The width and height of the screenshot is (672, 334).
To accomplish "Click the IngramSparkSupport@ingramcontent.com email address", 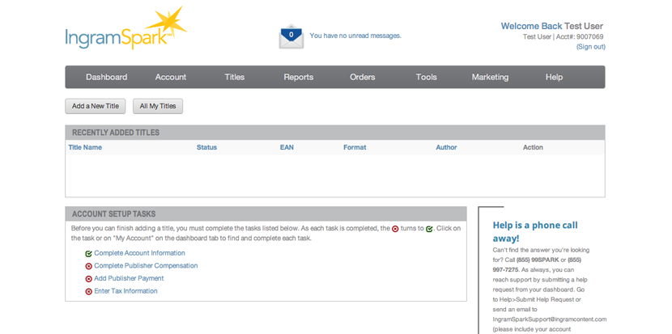I will click(x=550, y=319).
